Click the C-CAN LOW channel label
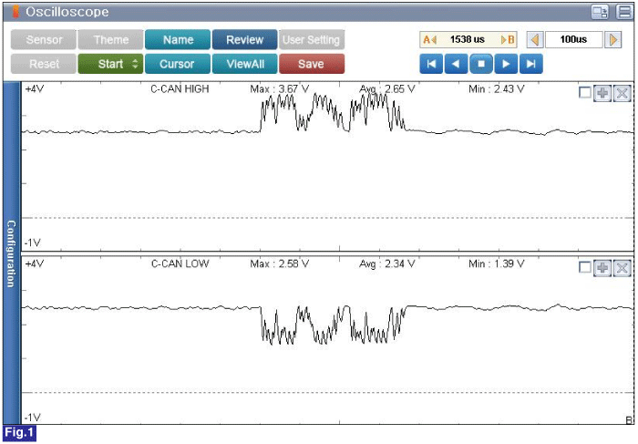 pos(180,263)
